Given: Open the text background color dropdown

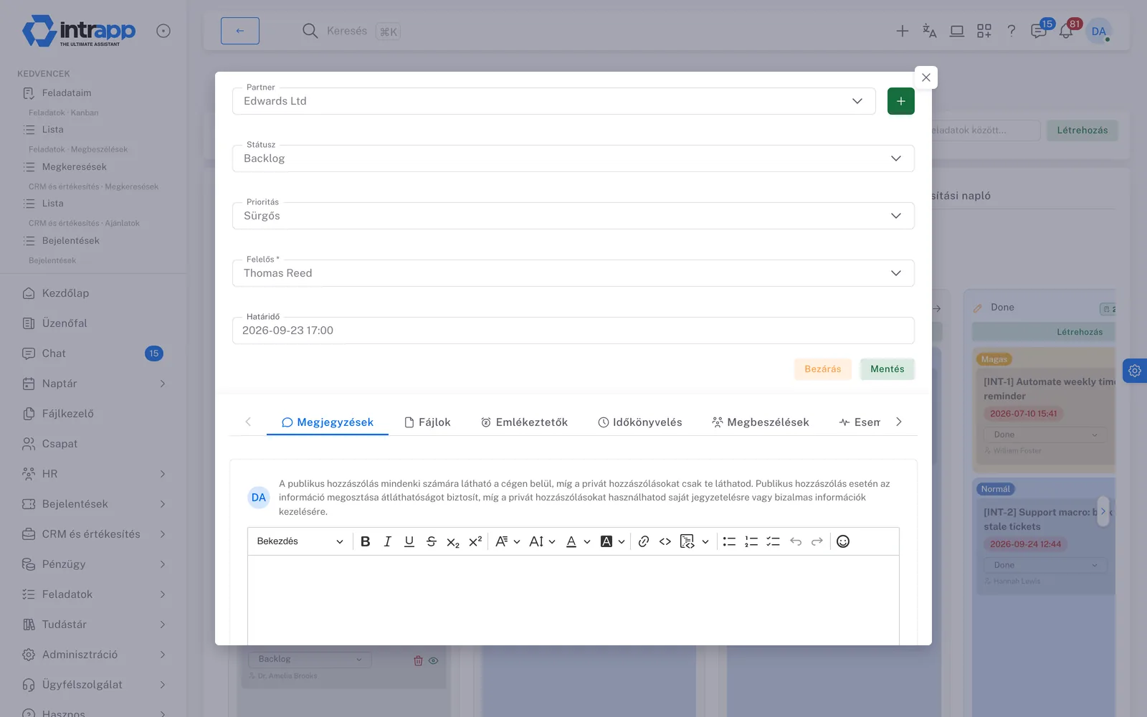Looking at the screenshot, I should click(x=612, y=541).
